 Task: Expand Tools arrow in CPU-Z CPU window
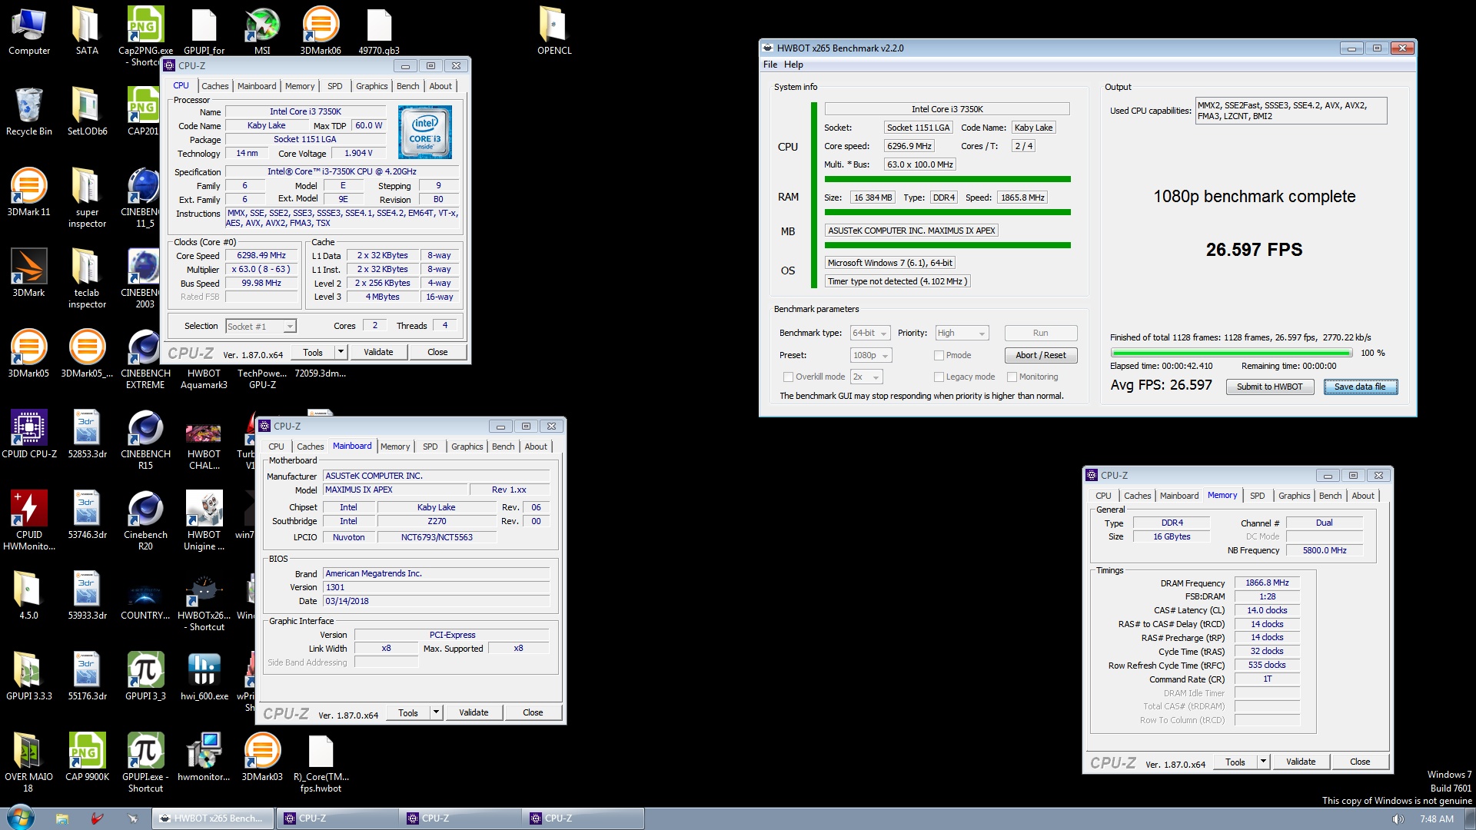coord(341,352)
